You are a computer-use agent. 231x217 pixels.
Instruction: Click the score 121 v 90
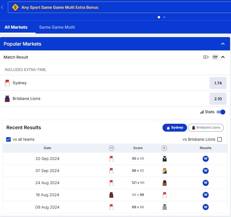138,183
